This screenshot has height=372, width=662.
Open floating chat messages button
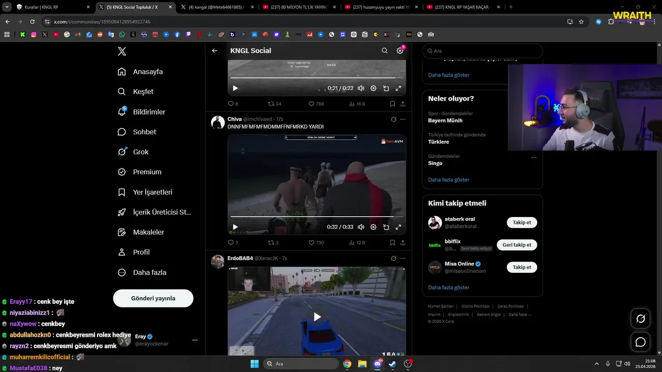640,342
